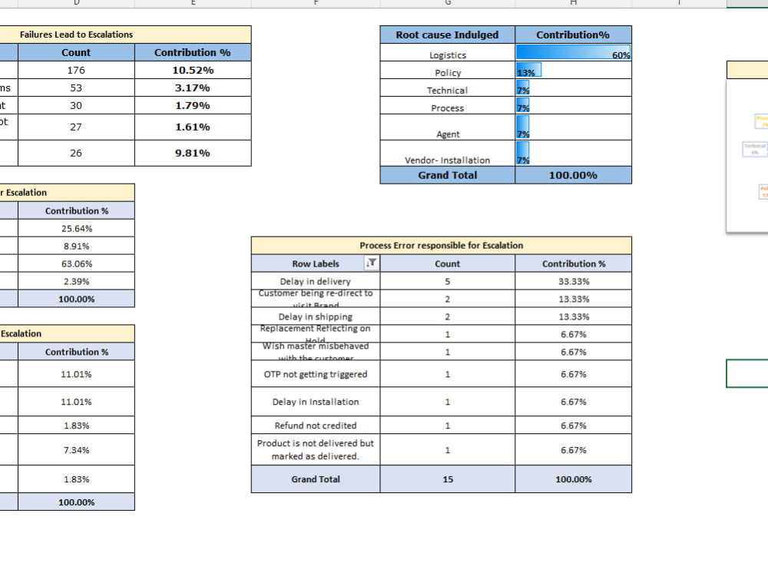
Task: Click the 'Policy' root cause cell
Action: click(447, 70)
